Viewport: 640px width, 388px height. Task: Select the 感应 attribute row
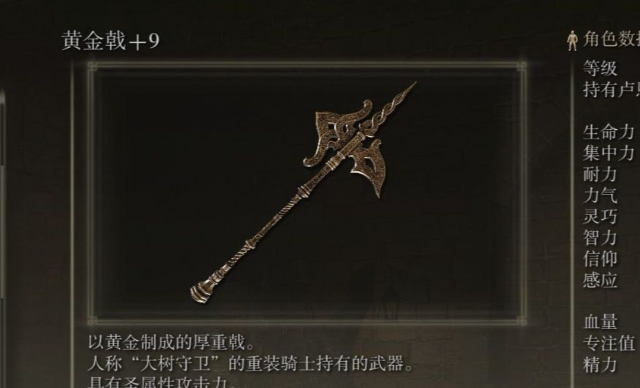tap(600, 280)
